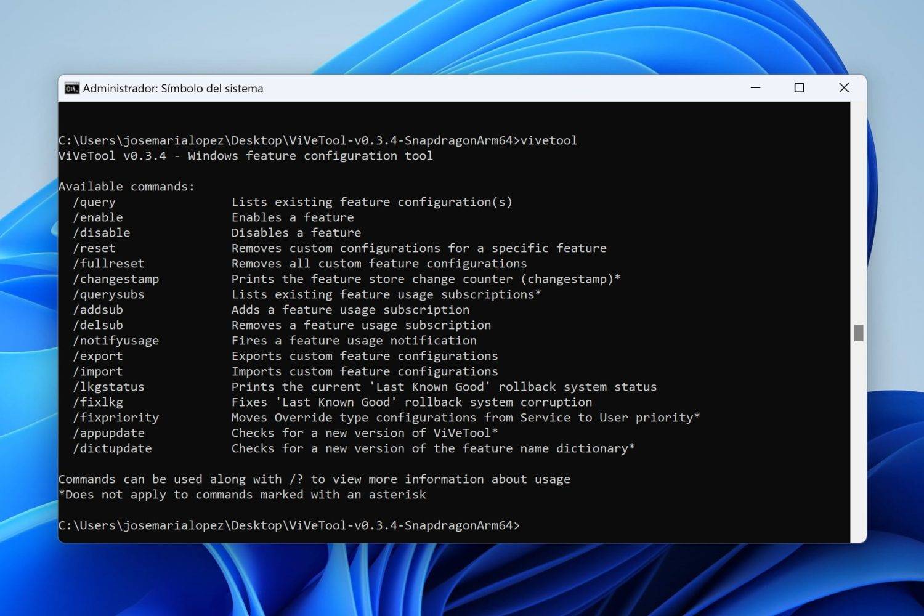Click '*Does not apply to commands marked' line
This screenshot has height=616, width=924.
pyautogui.click(x=242, y=495)
